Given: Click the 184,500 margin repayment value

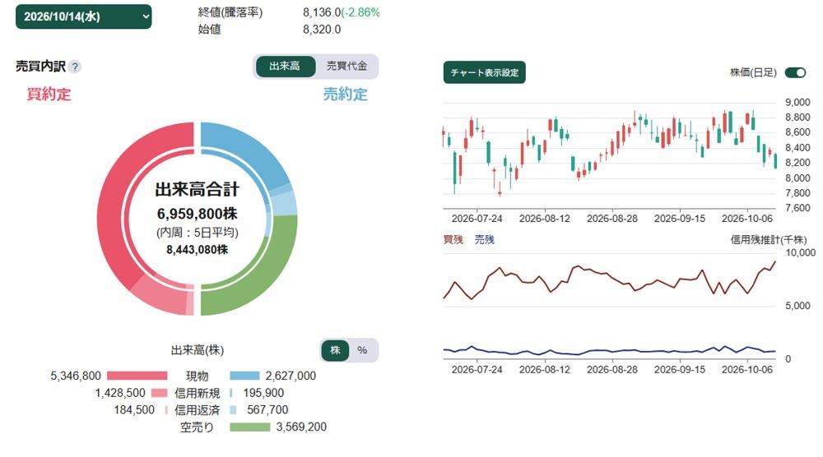Looking at the screenshot, I should pos(134,410).
